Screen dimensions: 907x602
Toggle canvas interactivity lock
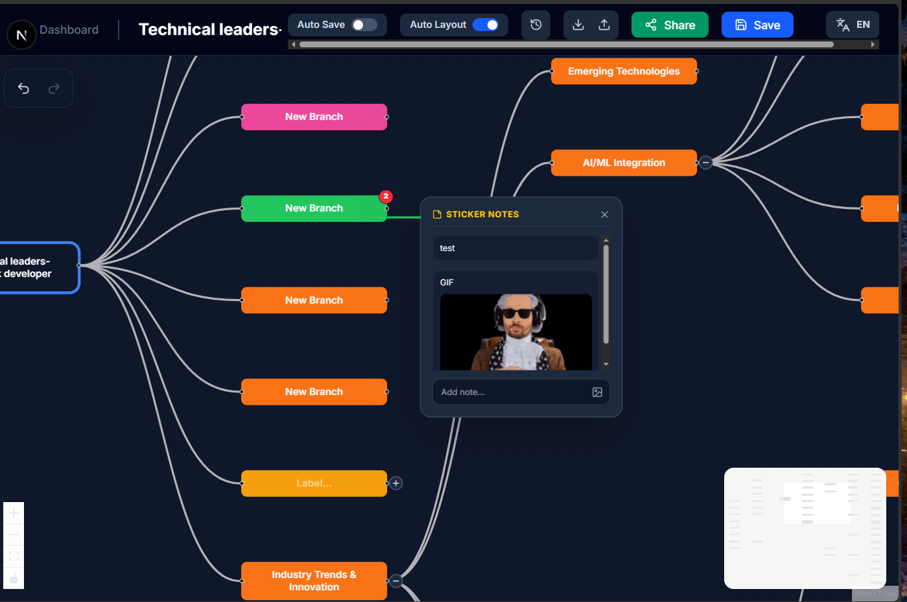[14, 578]
